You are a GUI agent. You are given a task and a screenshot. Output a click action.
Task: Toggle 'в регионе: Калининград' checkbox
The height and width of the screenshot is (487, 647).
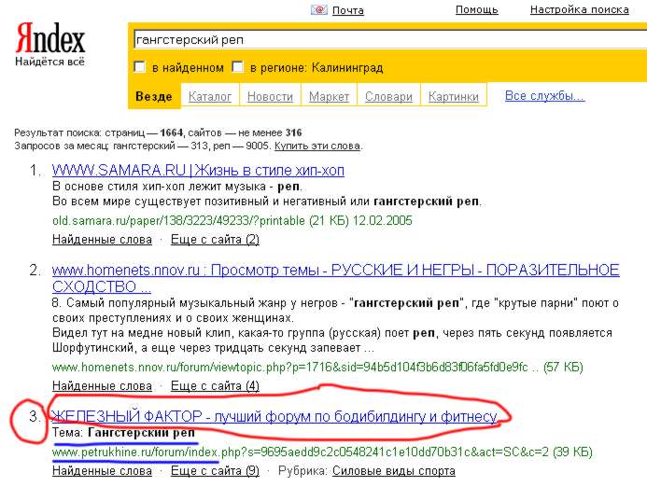pos(238,68)
